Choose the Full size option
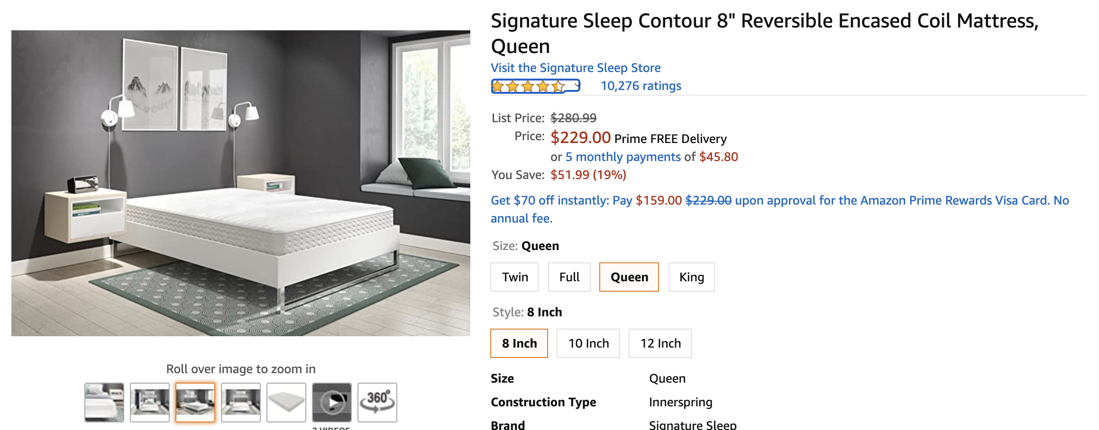 coord(569,277)
